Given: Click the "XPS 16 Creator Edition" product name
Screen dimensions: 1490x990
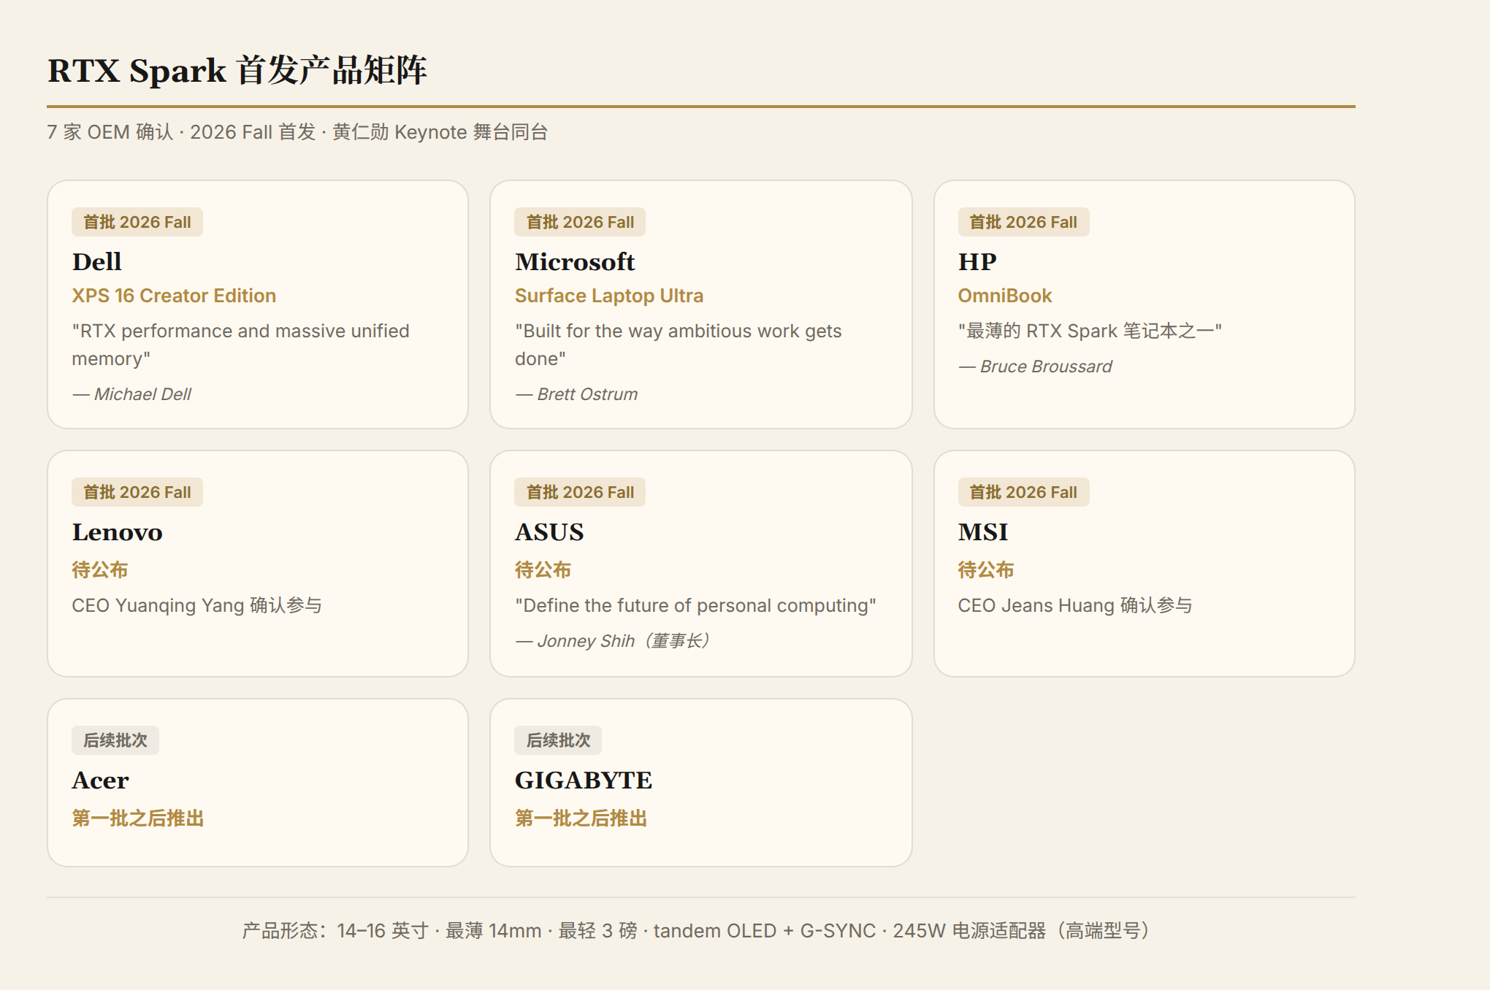Looking at the screenshot, I should [x=174, y=296].
